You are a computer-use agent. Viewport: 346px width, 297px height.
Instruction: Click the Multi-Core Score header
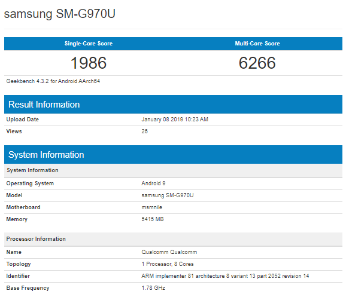[x=257, y=44]
